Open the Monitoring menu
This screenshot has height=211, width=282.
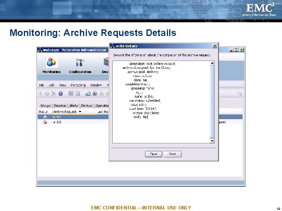(78, 85)
